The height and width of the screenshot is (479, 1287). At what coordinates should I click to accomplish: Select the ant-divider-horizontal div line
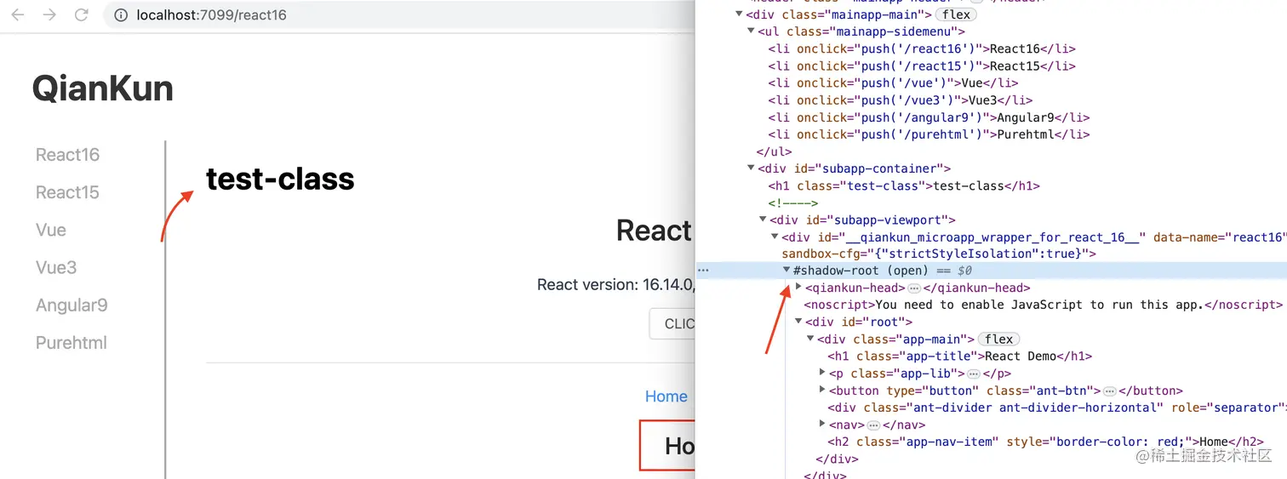click(1055, 408)
